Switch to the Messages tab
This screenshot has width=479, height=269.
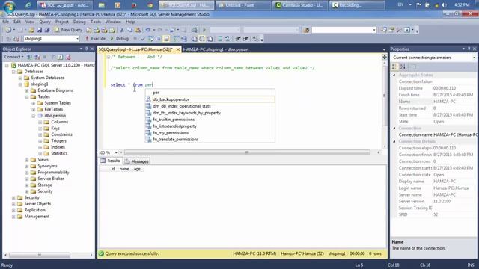coord(136,161)
